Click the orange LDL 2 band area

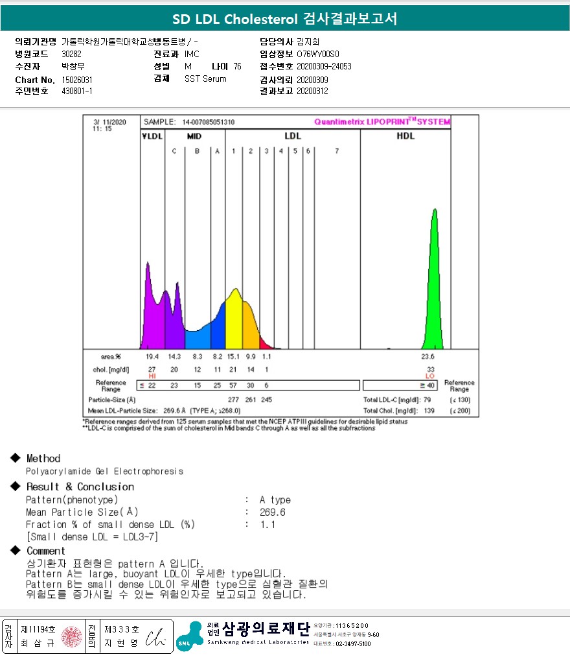(x=251, y=327)
